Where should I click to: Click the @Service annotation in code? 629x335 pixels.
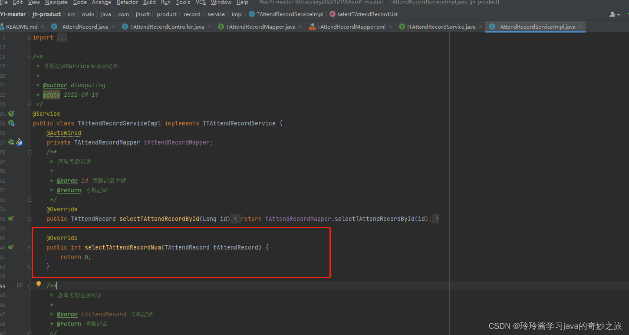click(x=46, y=114)
